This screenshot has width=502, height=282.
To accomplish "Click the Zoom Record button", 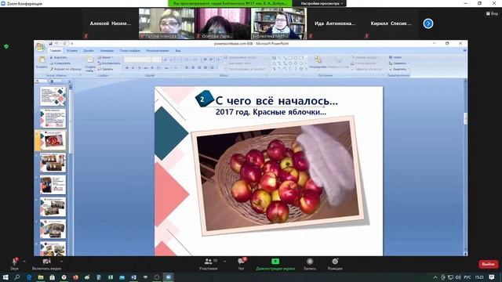I will [x=310, y=264].
